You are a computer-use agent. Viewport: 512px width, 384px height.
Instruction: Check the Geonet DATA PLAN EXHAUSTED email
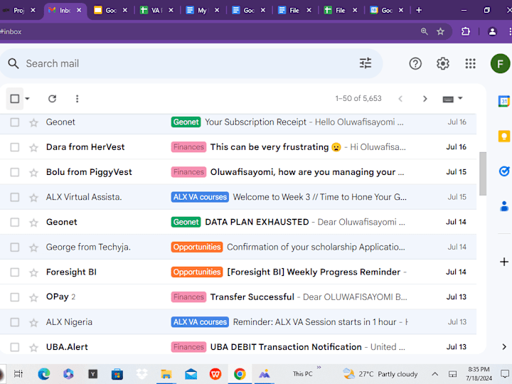tap(15, 222)
